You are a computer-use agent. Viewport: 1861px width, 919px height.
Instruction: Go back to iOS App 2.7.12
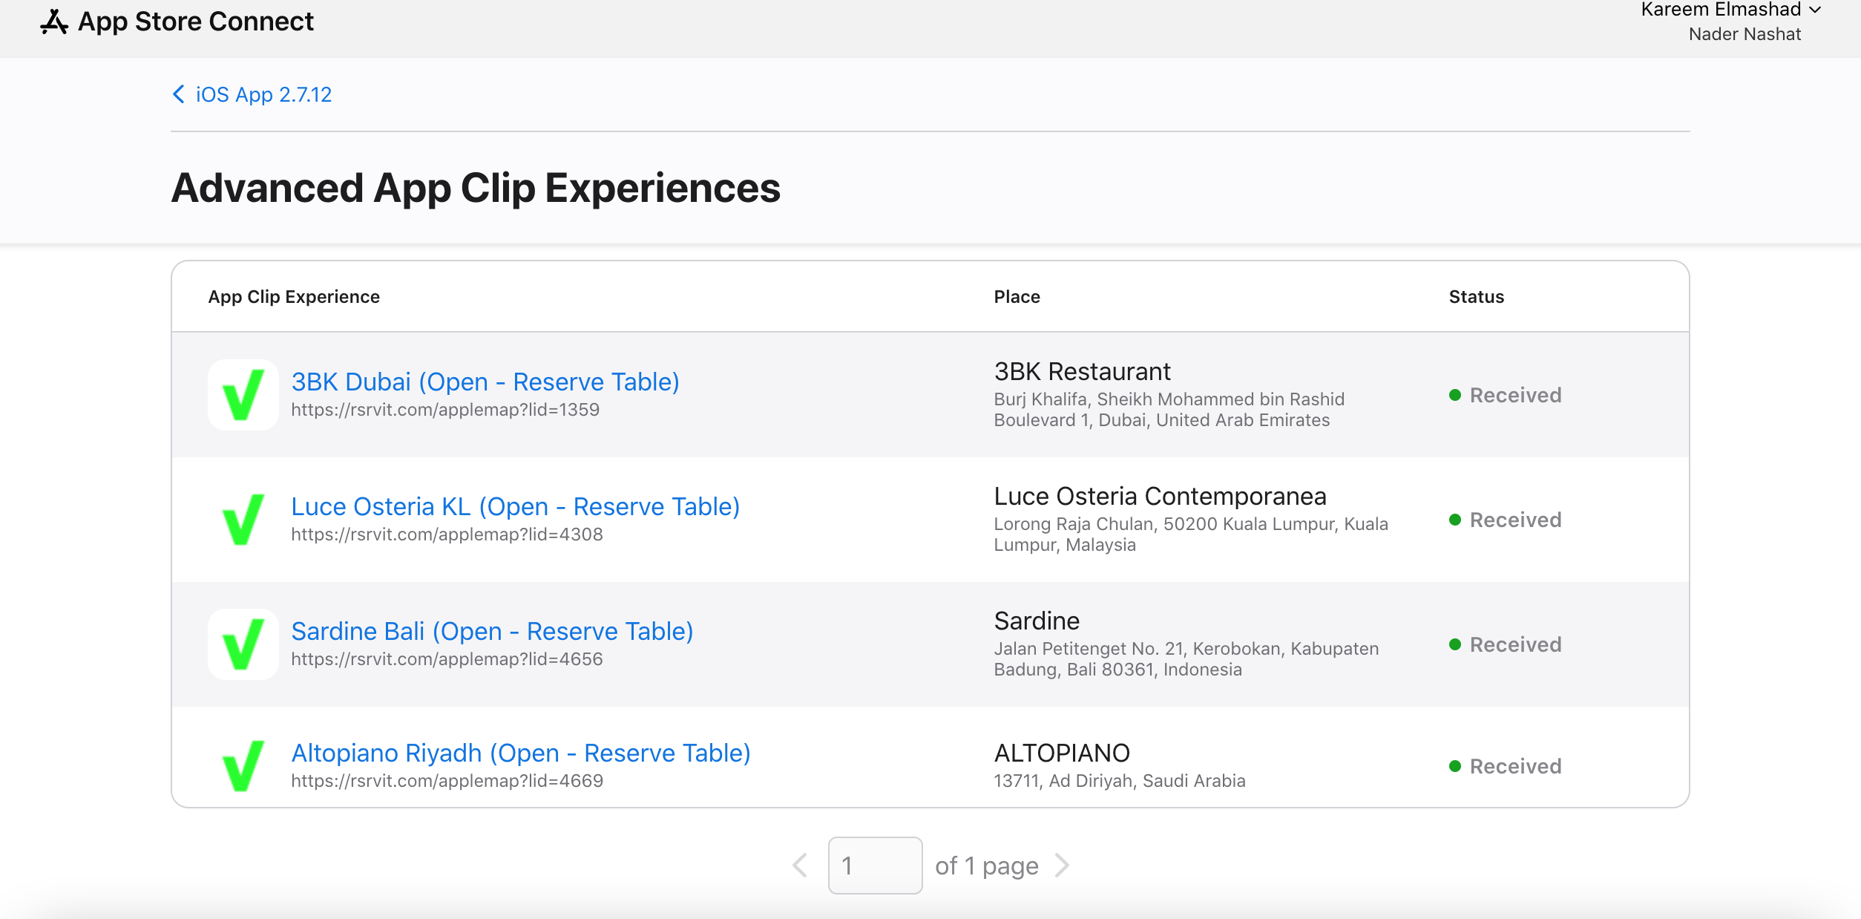[x=263, y=94]
